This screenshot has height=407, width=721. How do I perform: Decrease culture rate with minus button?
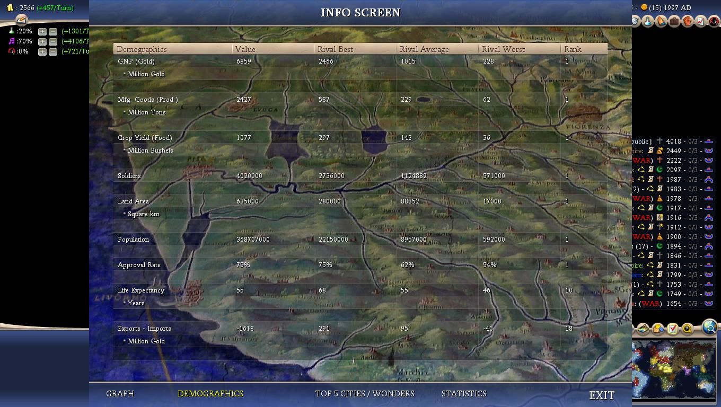[53, 42]
